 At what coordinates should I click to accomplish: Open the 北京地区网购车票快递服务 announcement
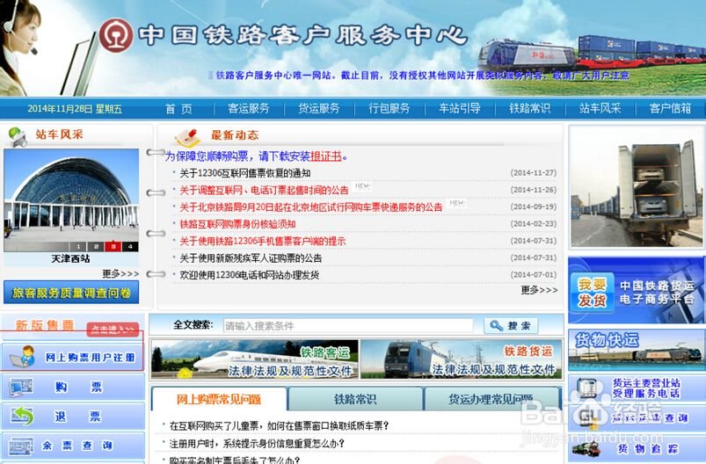pyautogui.click(x=311, y=207)
